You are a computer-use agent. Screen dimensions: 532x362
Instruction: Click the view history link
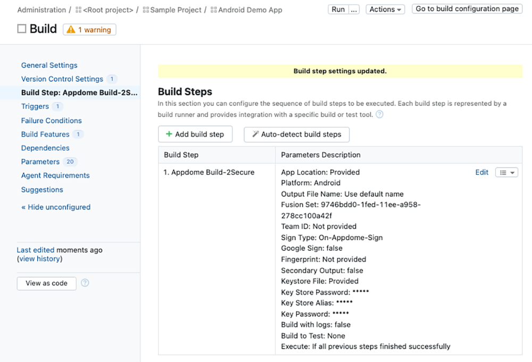click(39, 259)
